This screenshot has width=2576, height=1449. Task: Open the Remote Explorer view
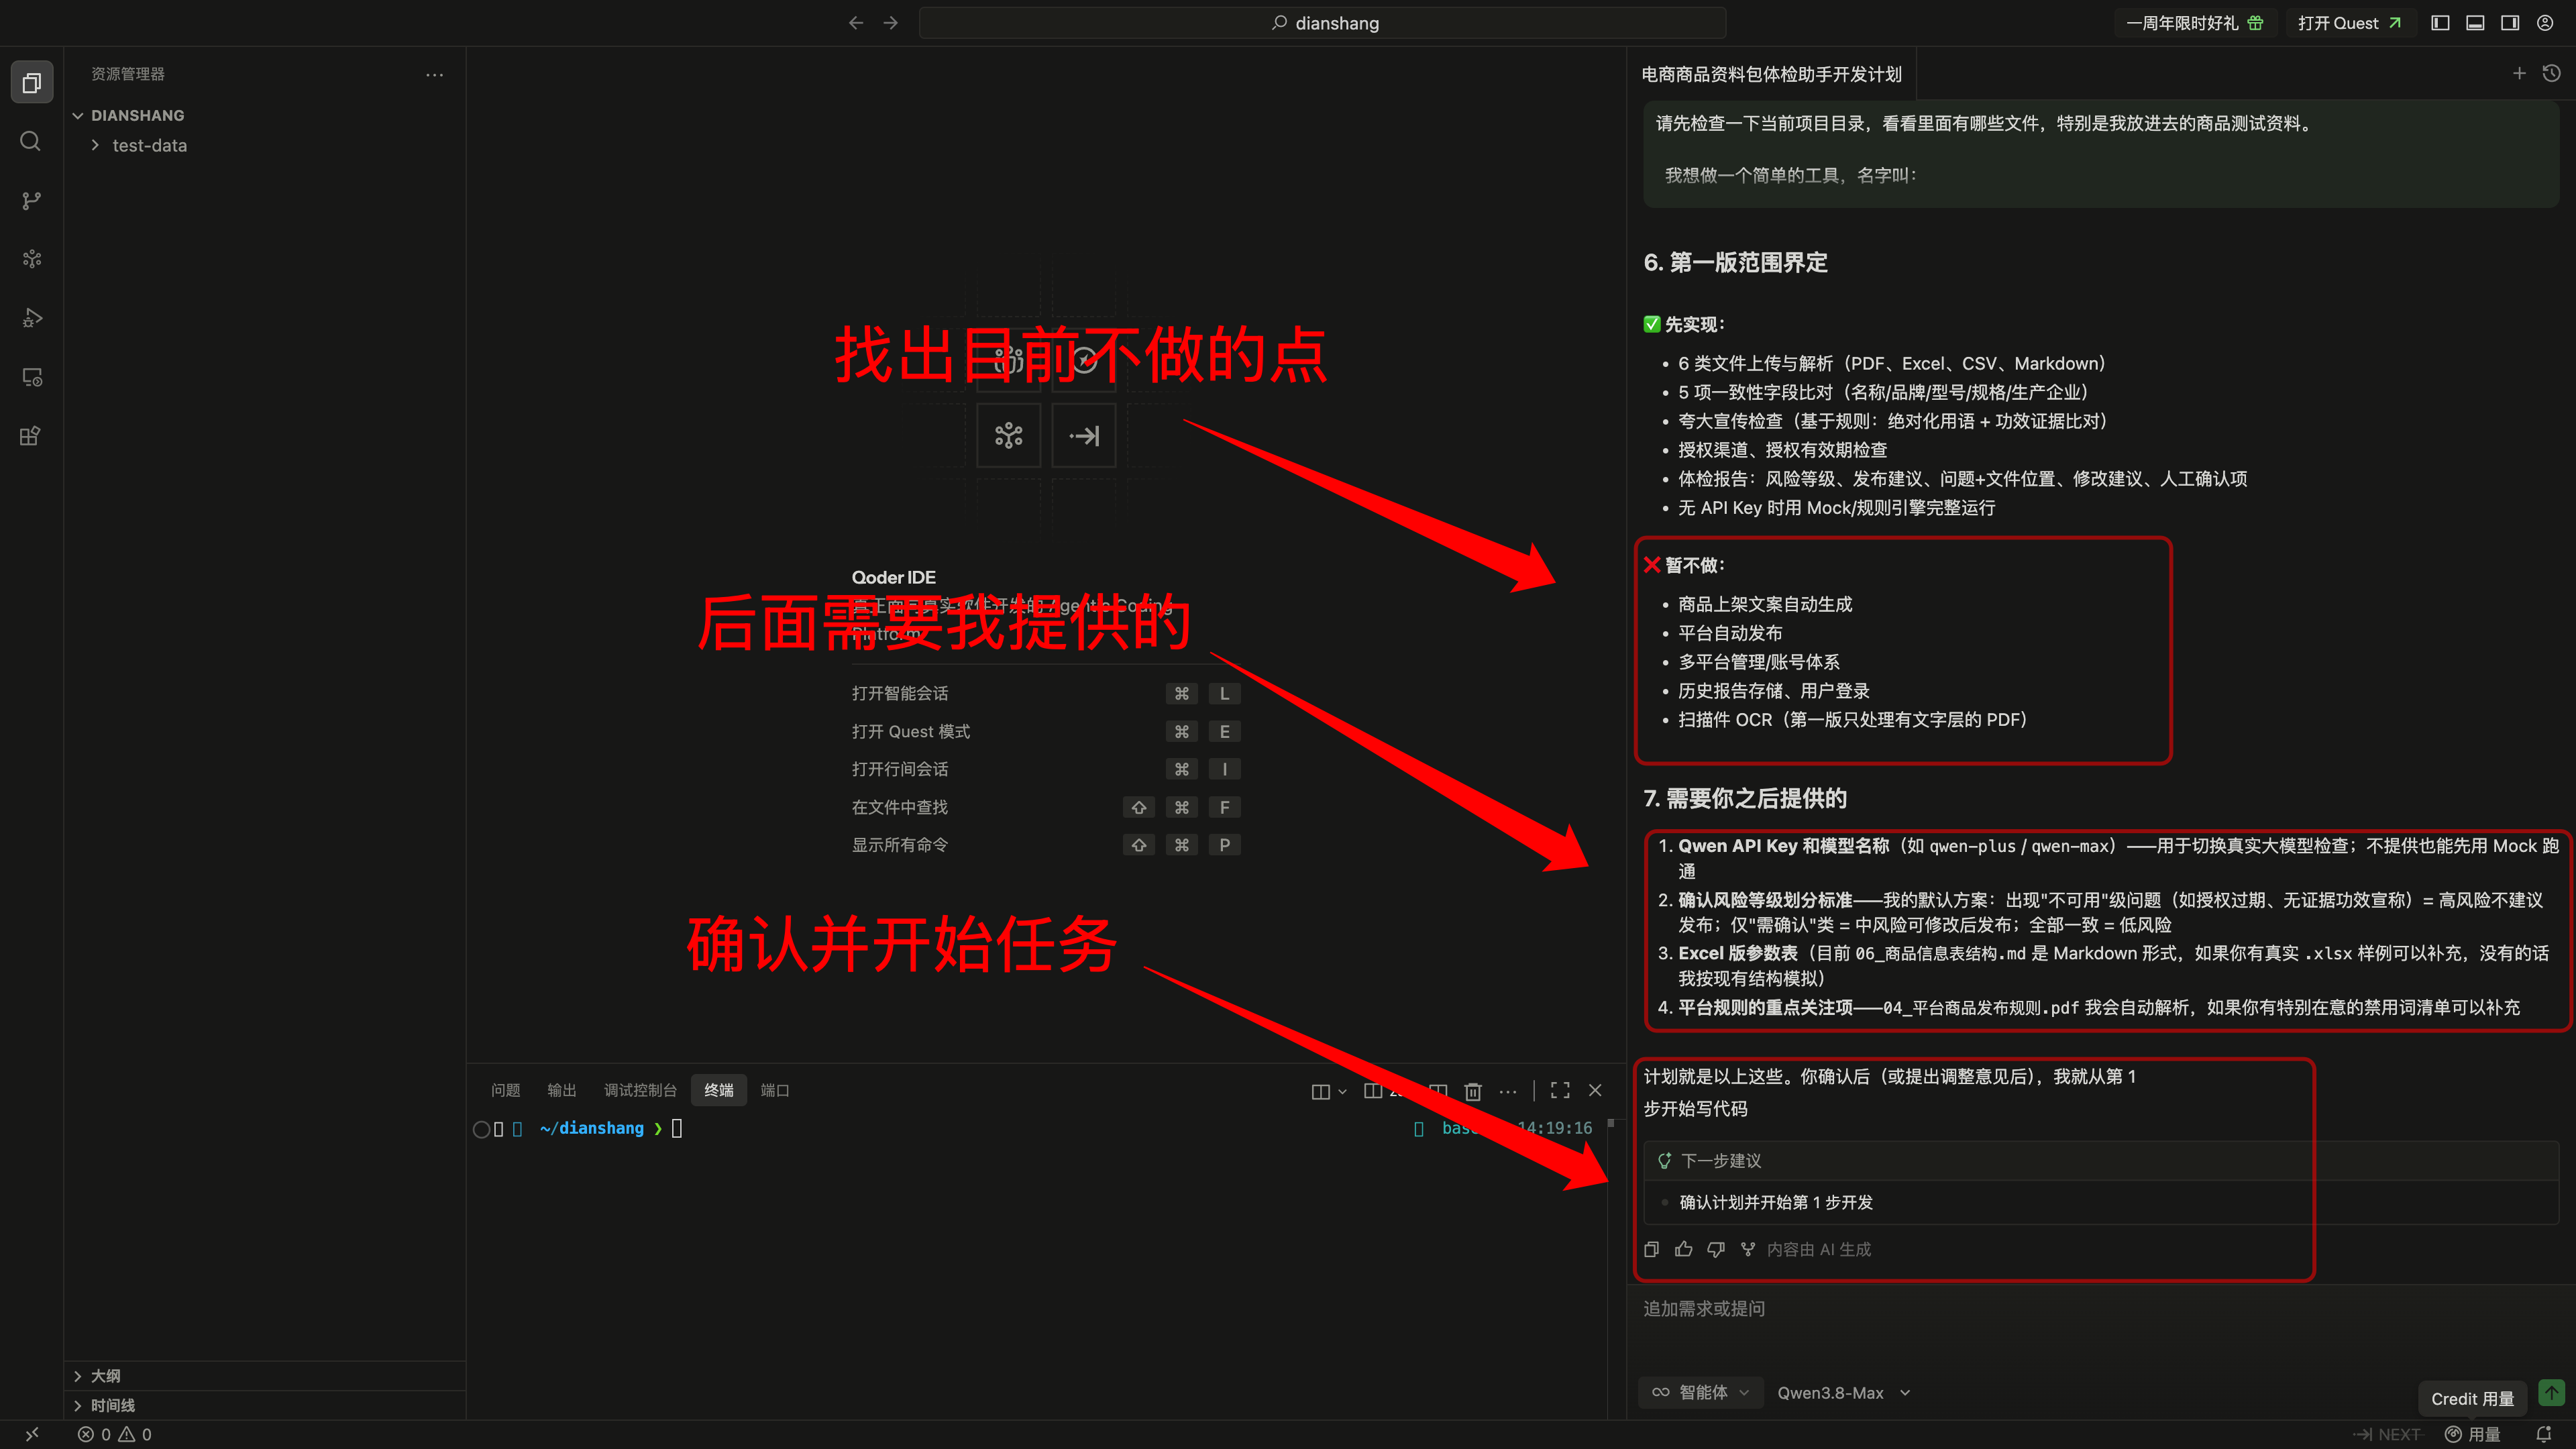pyautogui.click(x=32, y=377)
